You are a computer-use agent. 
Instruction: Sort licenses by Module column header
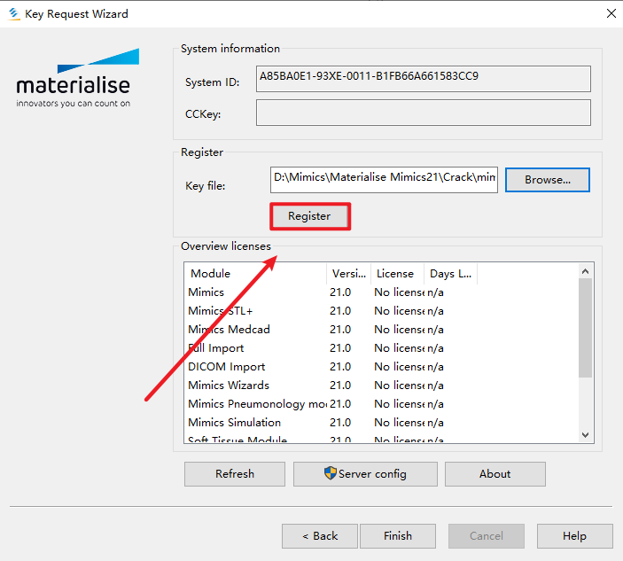[254, 273]
